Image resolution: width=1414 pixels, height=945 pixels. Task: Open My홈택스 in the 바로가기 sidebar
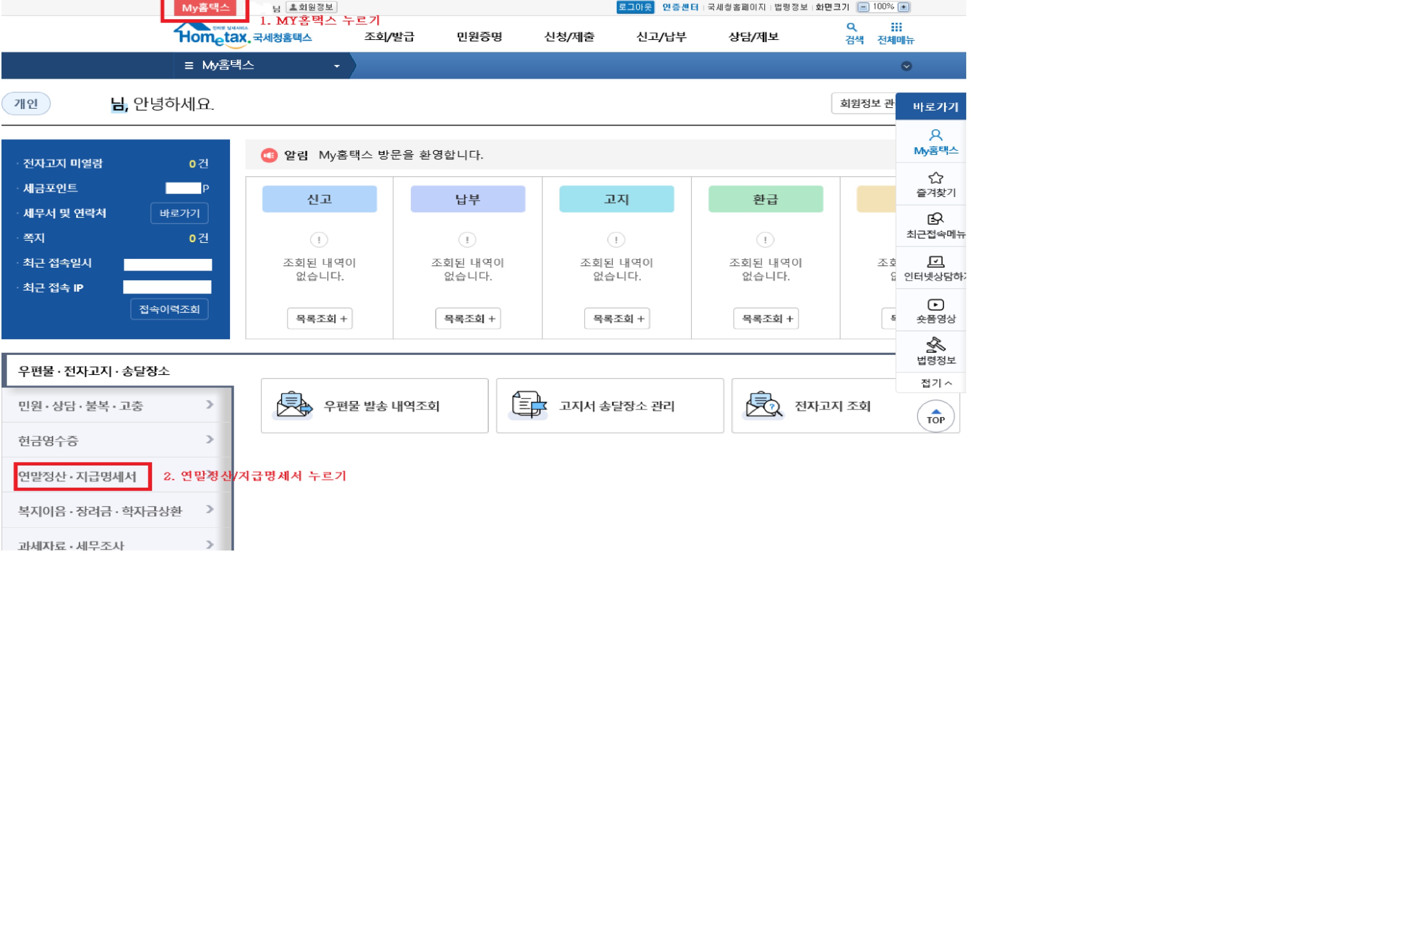pyautogui.click(x=935, y=142)
